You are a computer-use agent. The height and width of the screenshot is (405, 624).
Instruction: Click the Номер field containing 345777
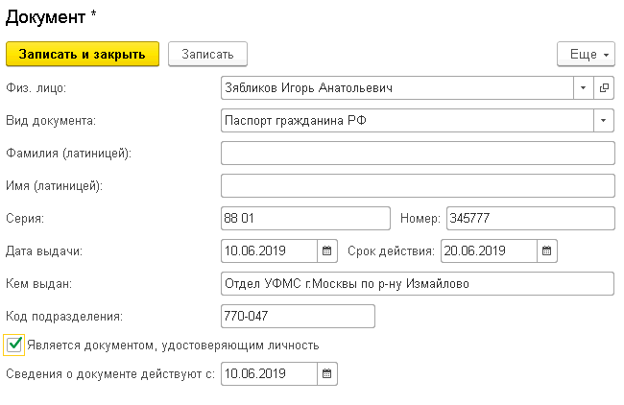pos(531,219)
